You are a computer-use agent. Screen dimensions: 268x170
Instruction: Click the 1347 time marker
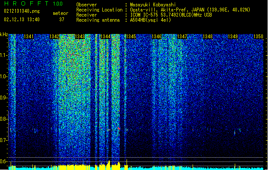182,37
